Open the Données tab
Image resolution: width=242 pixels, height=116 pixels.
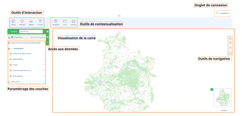coord(14,32)
